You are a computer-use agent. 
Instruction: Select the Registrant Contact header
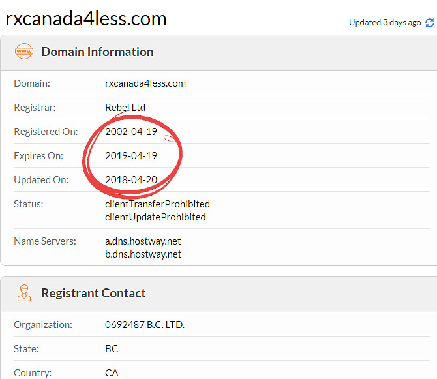pyautogui.click(x=93, y=293)
